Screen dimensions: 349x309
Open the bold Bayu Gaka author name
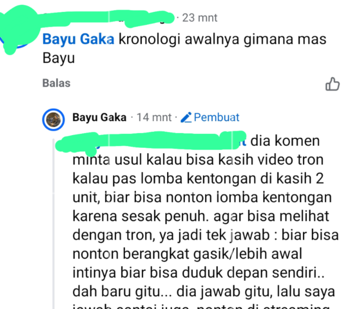[x=100, y=117]
